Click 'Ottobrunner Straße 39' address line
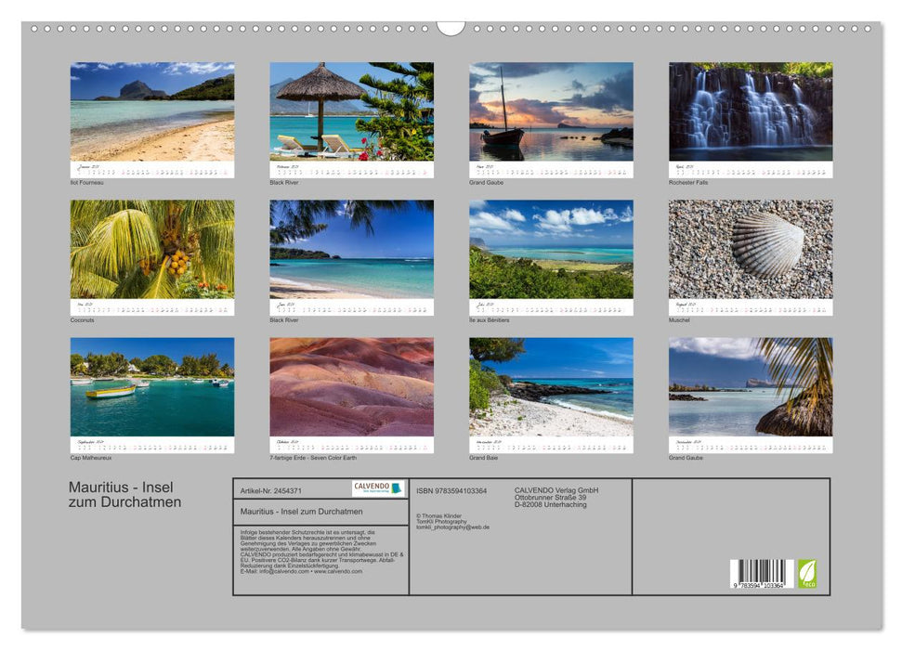Screen dimensions: 902x650 pos(551,498)
